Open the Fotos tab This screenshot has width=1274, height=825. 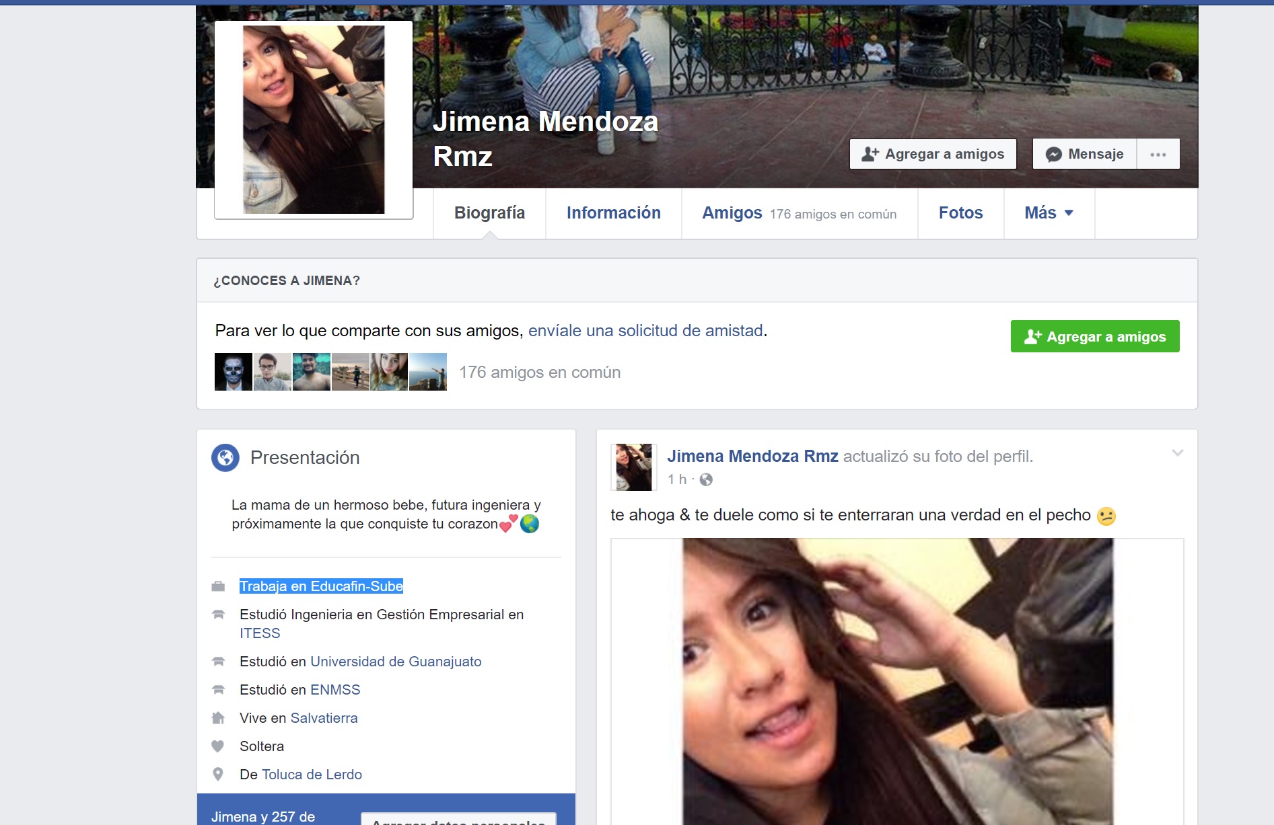[960, 213]
